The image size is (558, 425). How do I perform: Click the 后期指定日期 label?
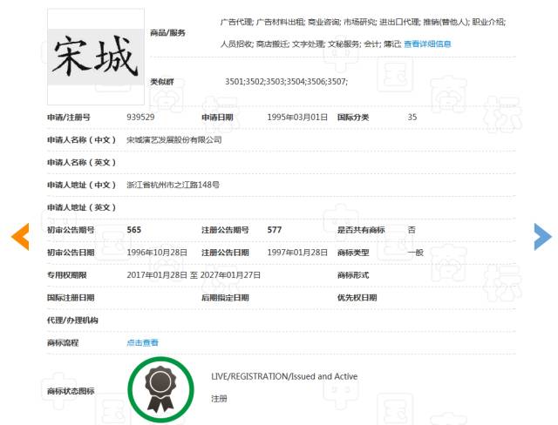(225, 298)
